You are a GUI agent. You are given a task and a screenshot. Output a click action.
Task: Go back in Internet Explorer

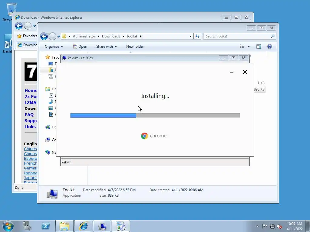click(x=19, y=26)
